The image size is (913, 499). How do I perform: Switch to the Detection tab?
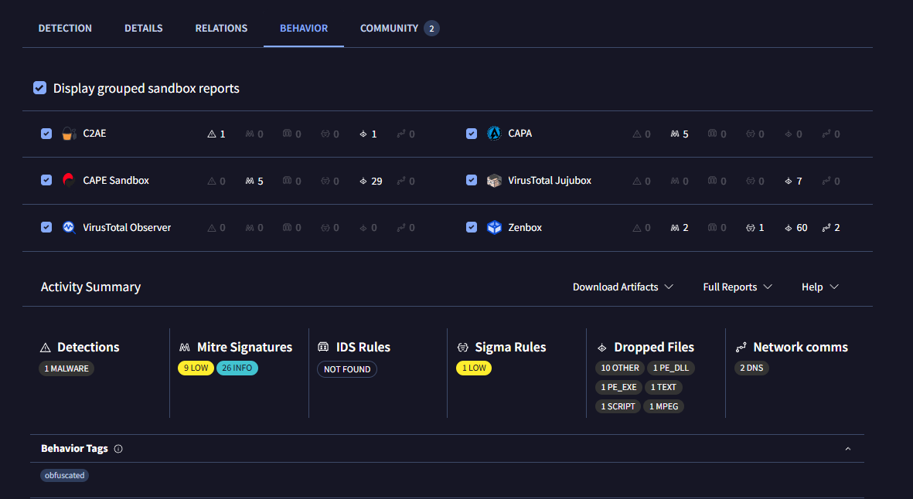tap(65, 28)
